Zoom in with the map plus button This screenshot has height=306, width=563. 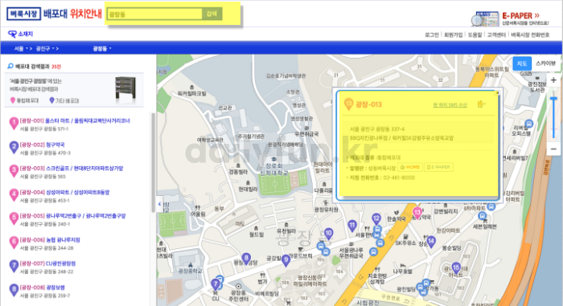tap(553, 80)
